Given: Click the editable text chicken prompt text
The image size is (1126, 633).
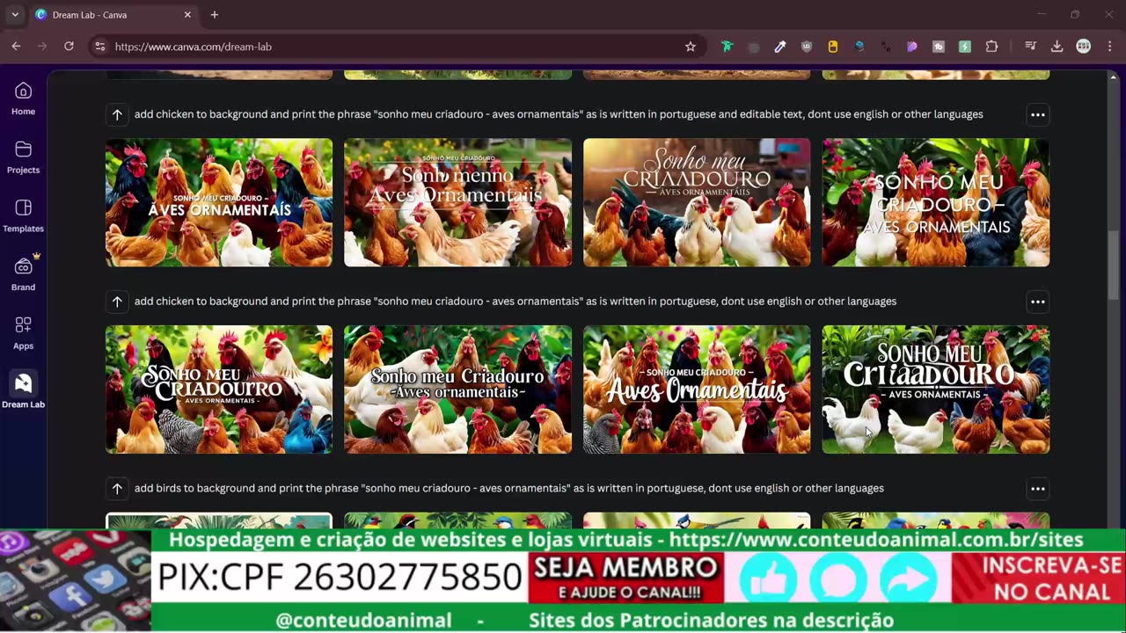Looking at the screenshot, I should pyautogui.click(x=559, y=114).
